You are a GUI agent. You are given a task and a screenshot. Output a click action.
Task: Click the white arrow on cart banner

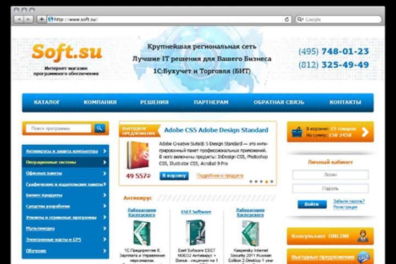[365, 132]
